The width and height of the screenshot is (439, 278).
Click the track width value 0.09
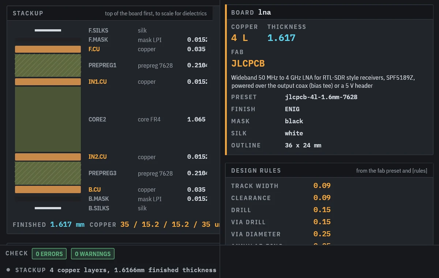click(x=322, y=185)
